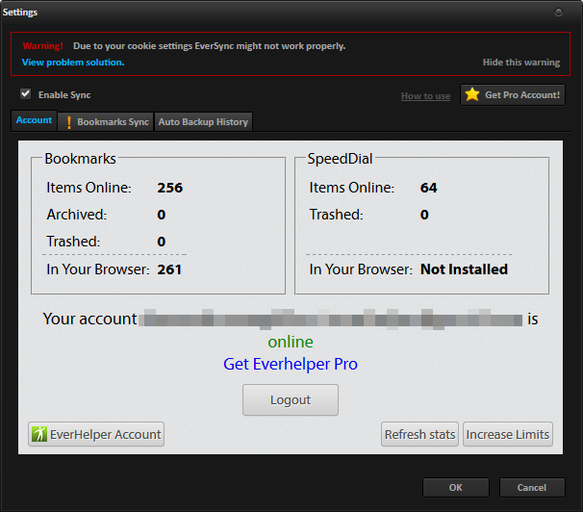Screen dimensions: 583x512
Task: Click the star icon on Get Pro Account
Action: click(x=472, y=94)
